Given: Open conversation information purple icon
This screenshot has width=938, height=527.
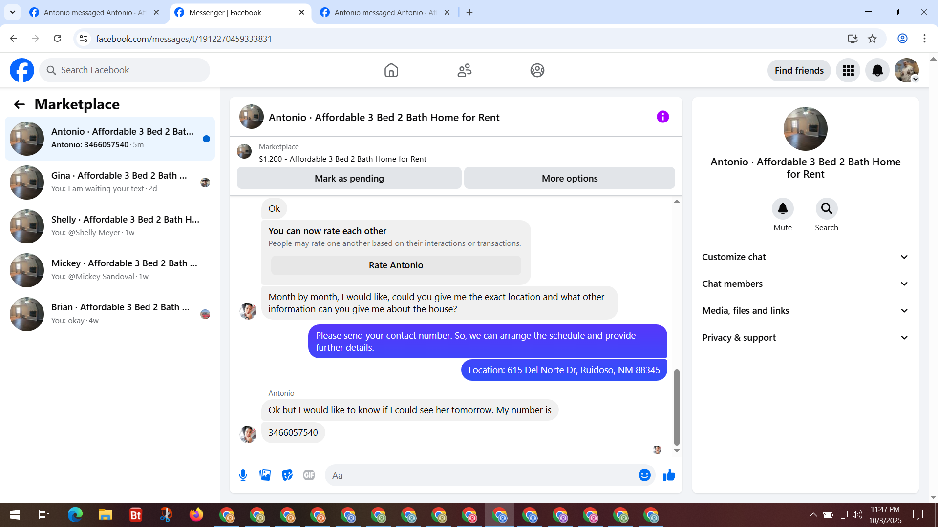Looking at the screenshot, I should click(x=663, y=117).
